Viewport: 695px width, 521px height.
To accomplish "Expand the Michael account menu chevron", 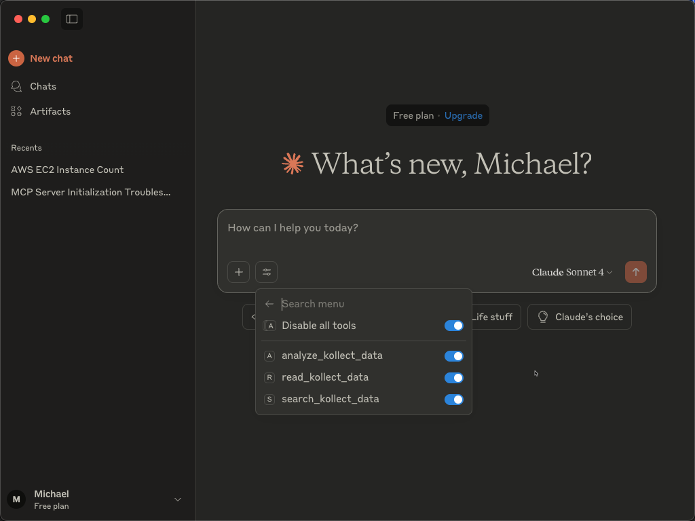I will [x=178, y=499].
